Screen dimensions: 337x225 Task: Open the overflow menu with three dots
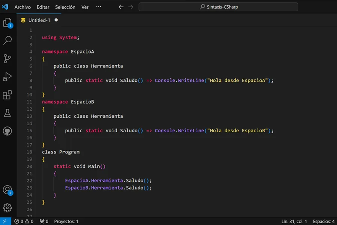pos(98,6)
